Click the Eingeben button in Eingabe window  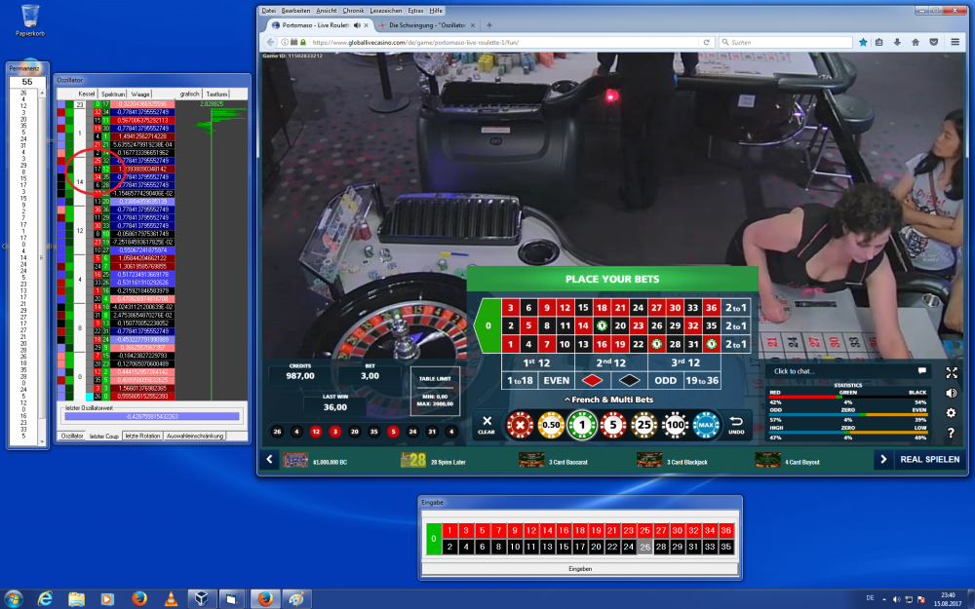(x=580, y=569)
